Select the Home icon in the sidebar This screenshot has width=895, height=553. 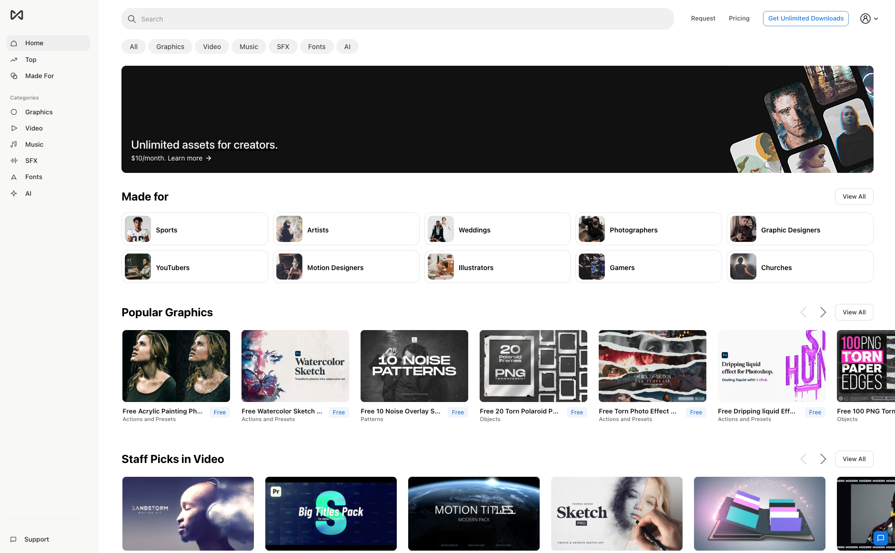pyautogui.click(x=14, y=43)
